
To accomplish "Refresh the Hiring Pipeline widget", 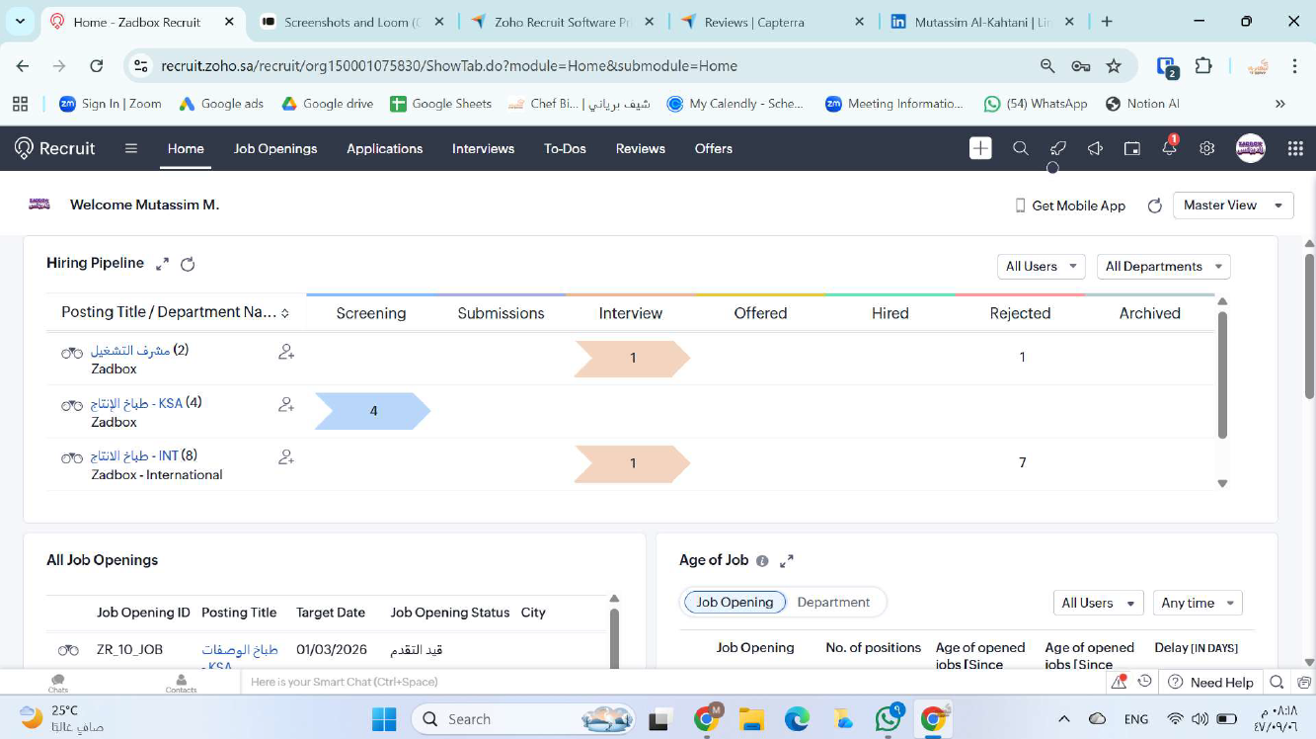I will [188, 264].
